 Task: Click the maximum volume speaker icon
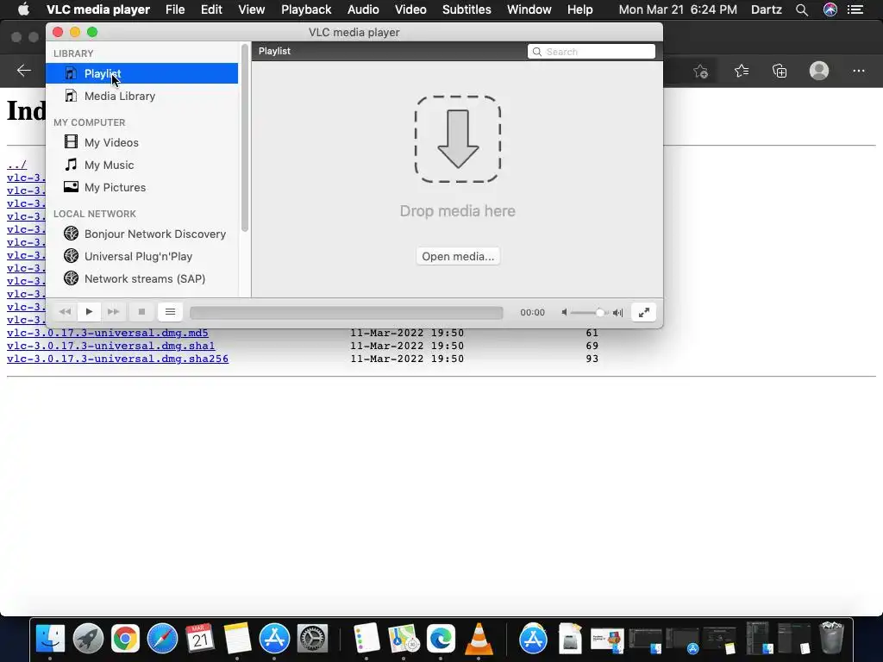[617, 312]
